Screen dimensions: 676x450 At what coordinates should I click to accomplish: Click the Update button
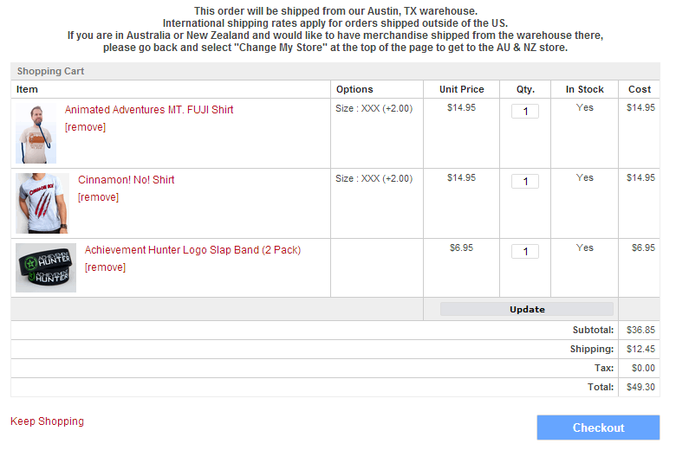(527, 309)
